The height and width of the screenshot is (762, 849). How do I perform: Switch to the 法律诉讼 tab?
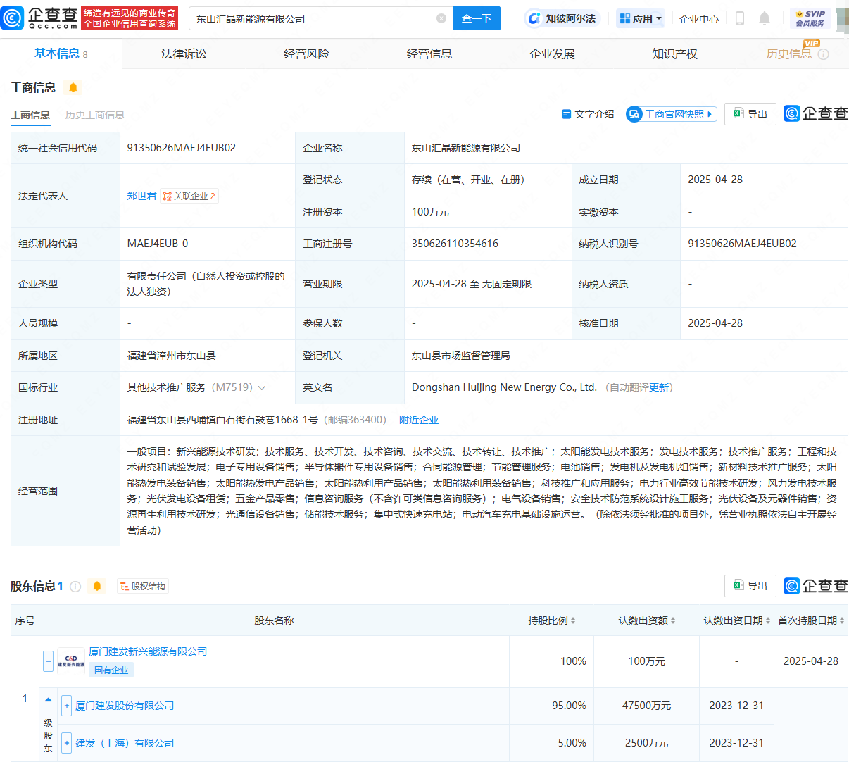[184, 53]
